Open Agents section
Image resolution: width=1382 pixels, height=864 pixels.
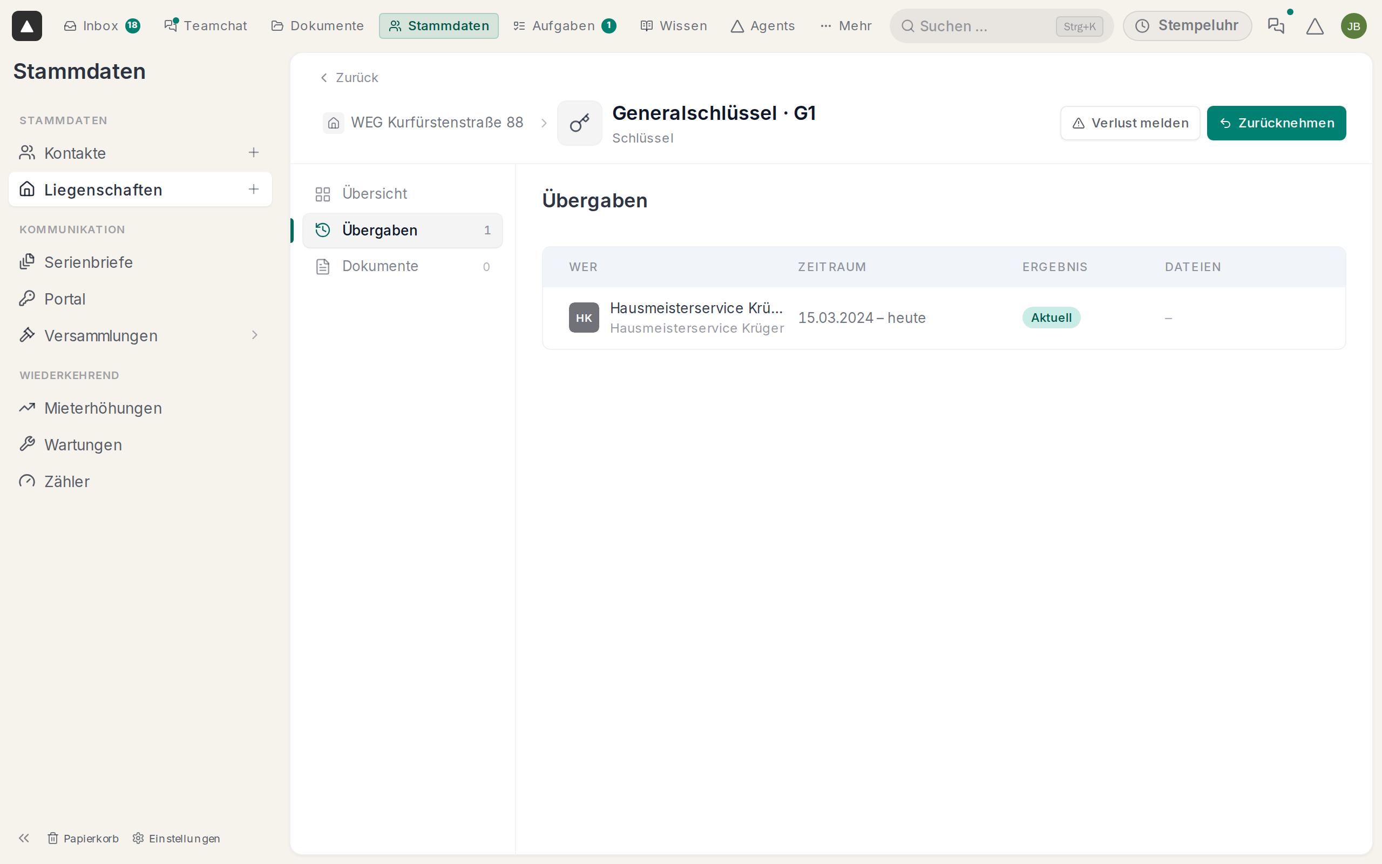coord(762,26)
